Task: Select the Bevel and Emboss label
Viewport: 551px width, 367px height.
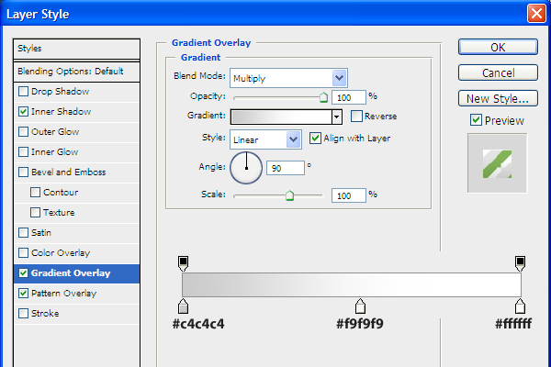Action: 69,172
